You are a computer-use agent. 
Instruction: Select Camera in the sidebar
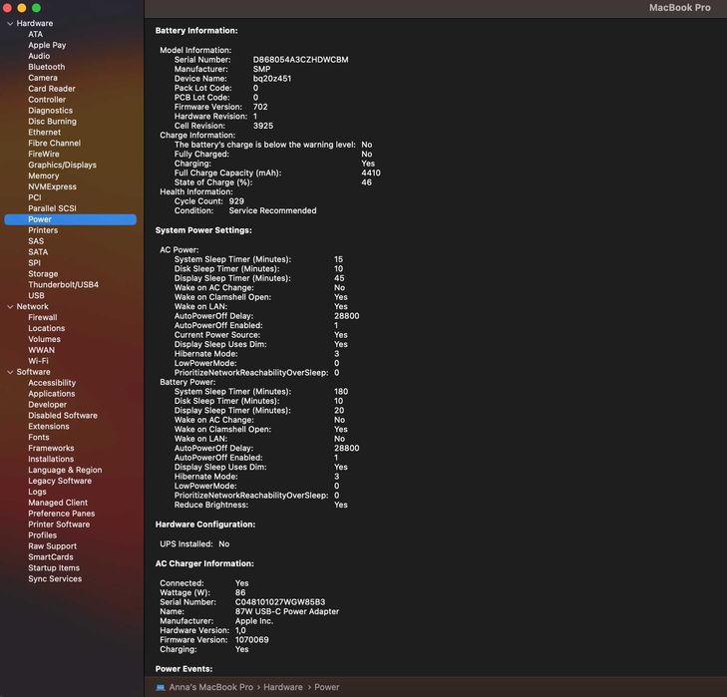point(43,78)
